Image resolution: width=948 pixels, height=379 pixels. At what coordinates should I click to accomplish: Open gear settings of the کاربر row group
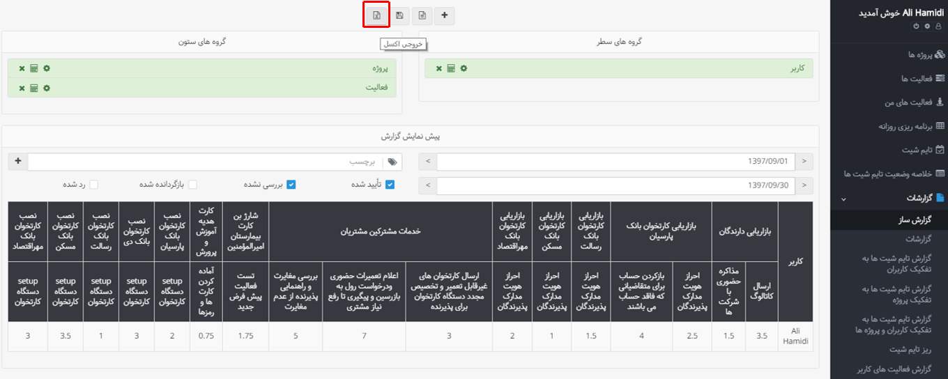point(464,68)
